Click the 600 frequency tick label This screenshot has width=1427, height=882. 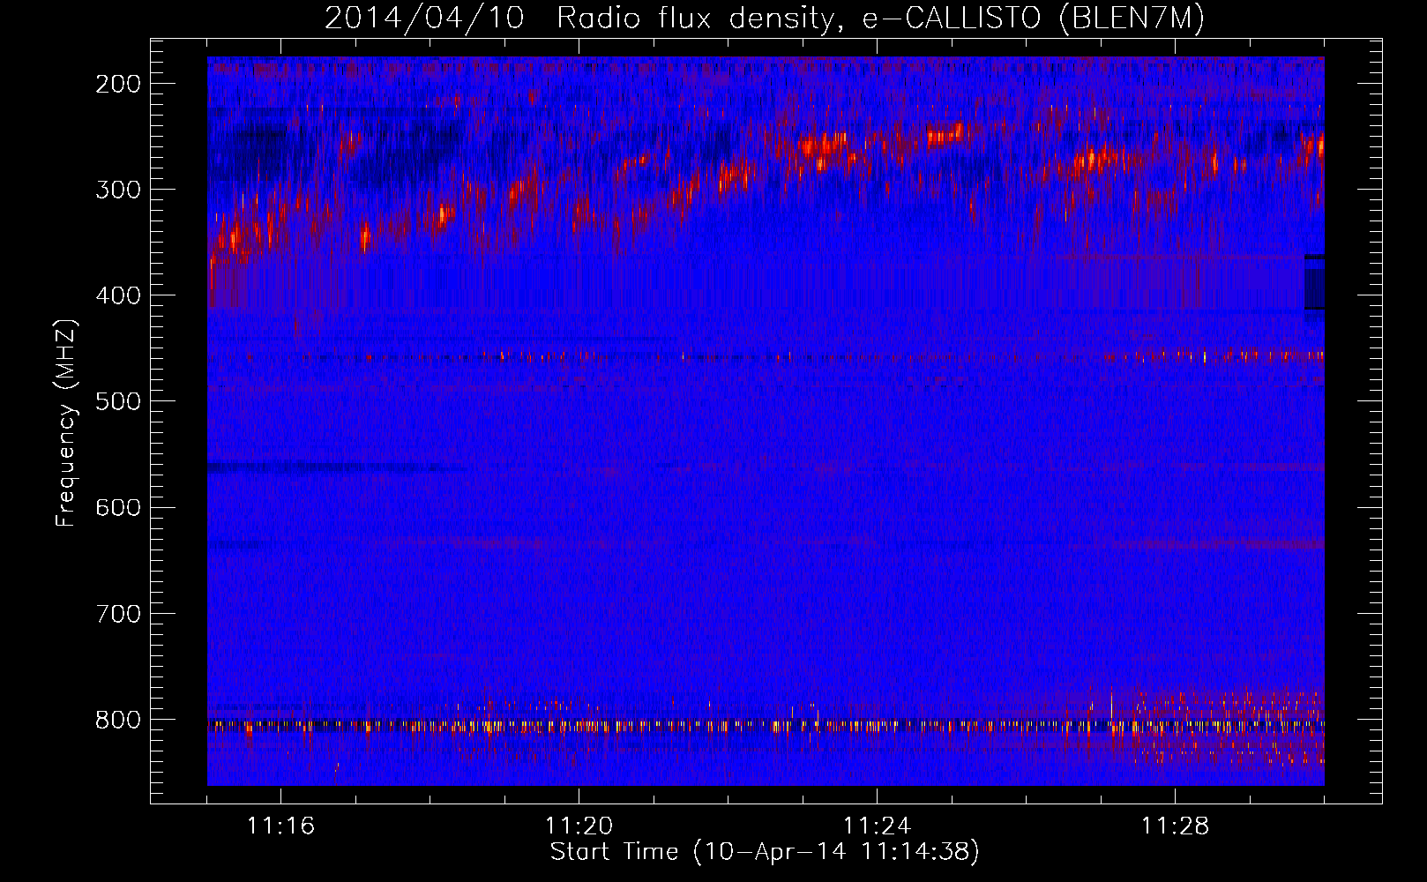117,507
